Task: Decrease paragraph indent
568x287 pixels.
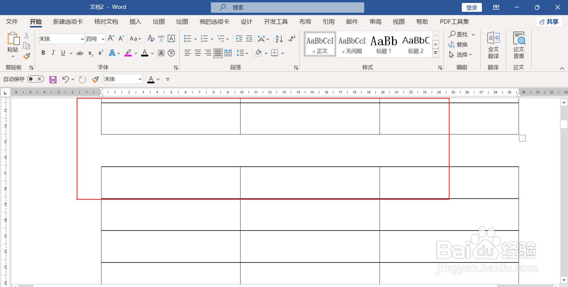Action: [x=239, y=39]
